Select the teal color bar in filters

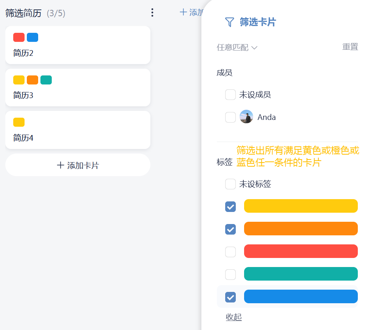301,274
